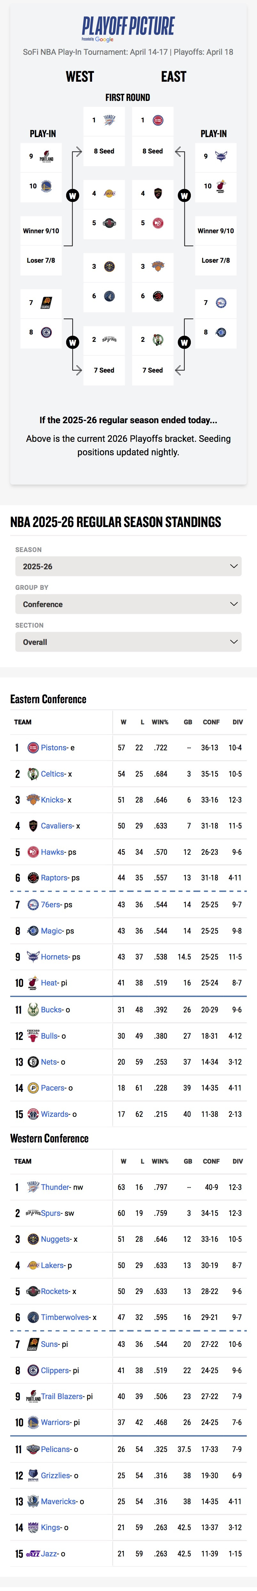Click the Warriors logo in West play-in
The width and height of the screenshot is (257, 1591).
[46, 185]
